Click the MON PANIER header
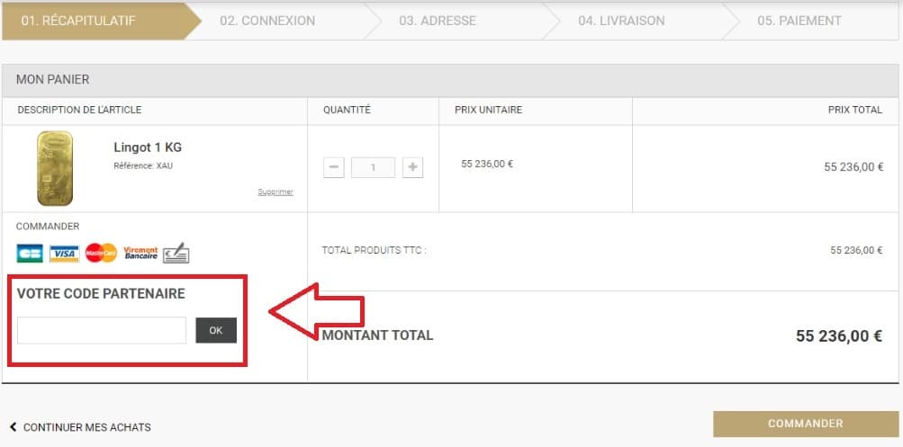This screenshot has width=903, height=447. tap(52, 79)
